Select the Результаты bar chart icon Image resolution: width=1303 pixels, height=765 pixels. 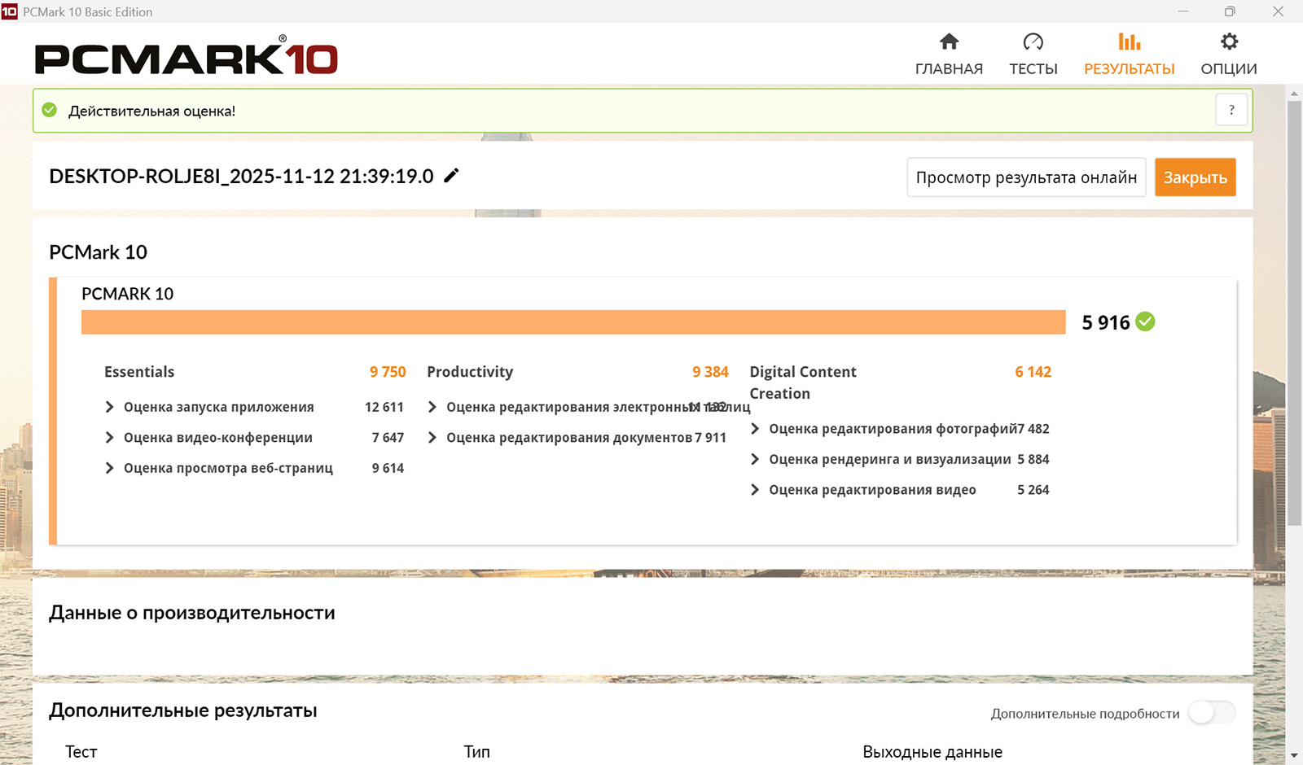pyautogui.click(x=1129, y=42)
